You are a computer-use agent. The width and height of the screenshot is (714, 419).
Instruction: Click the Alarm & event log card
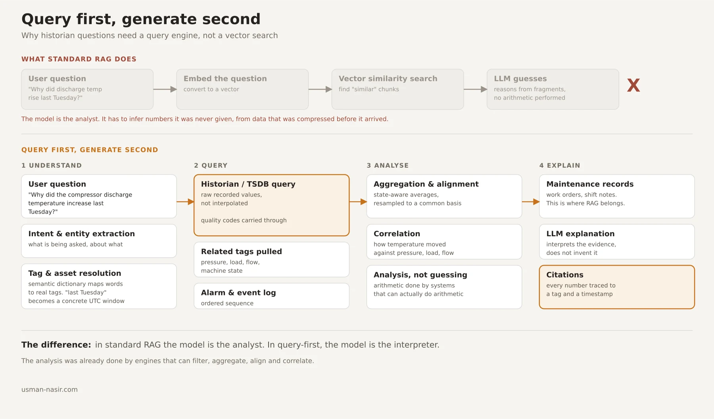click(x=272, y=296)
